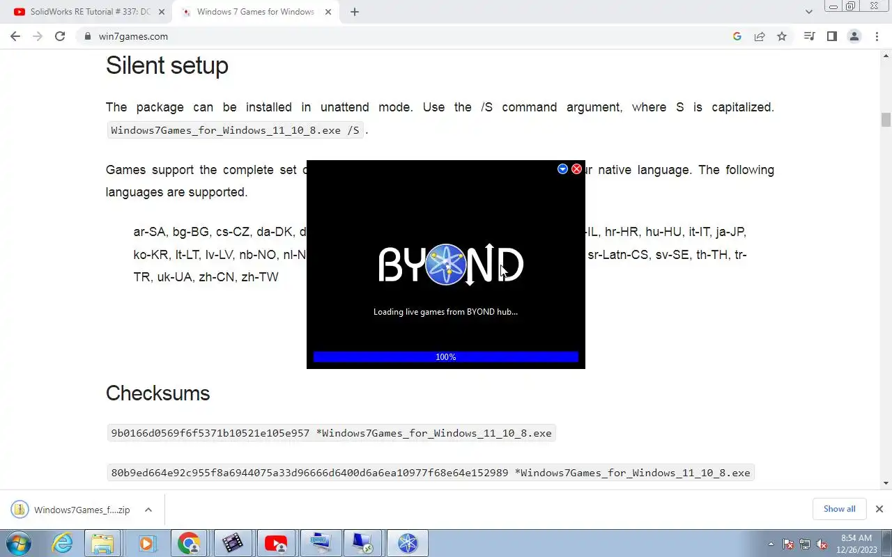
Task: Open the on-screen keyboard taskbar icon
Action: (x=320, y=543)
